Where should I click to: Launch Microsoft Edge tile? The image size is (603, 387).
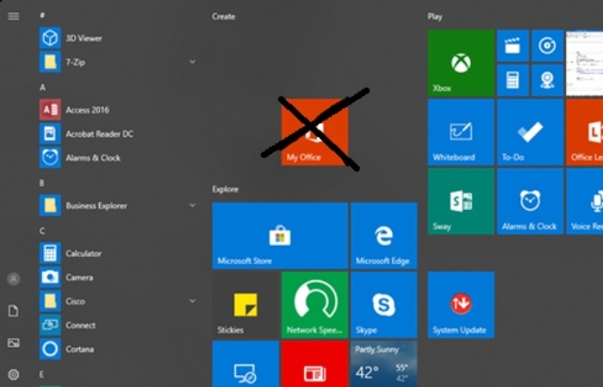(x=384, y=236)
